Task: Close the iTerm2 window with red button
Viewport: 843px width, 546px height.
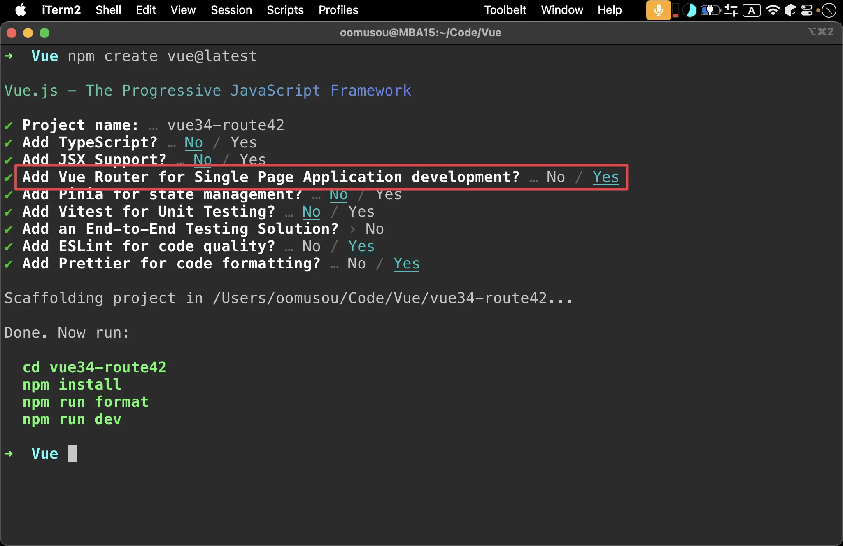Action: 12,33
